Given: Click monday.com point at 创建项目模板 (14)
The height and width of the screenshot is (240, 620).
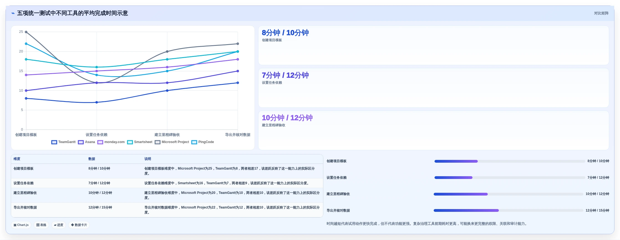Looking at the screenshot, I should coord(26,75).
